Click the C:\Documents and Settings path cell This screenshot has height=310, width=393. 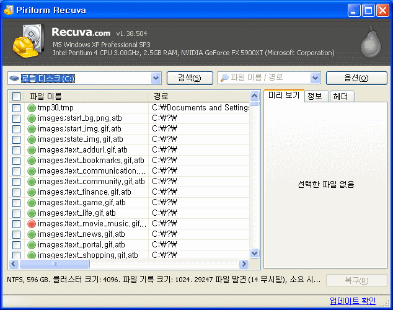tap(200, 108)
